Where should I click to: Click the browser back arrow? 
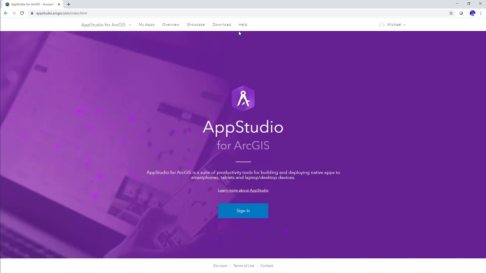[x=6, y=13]
